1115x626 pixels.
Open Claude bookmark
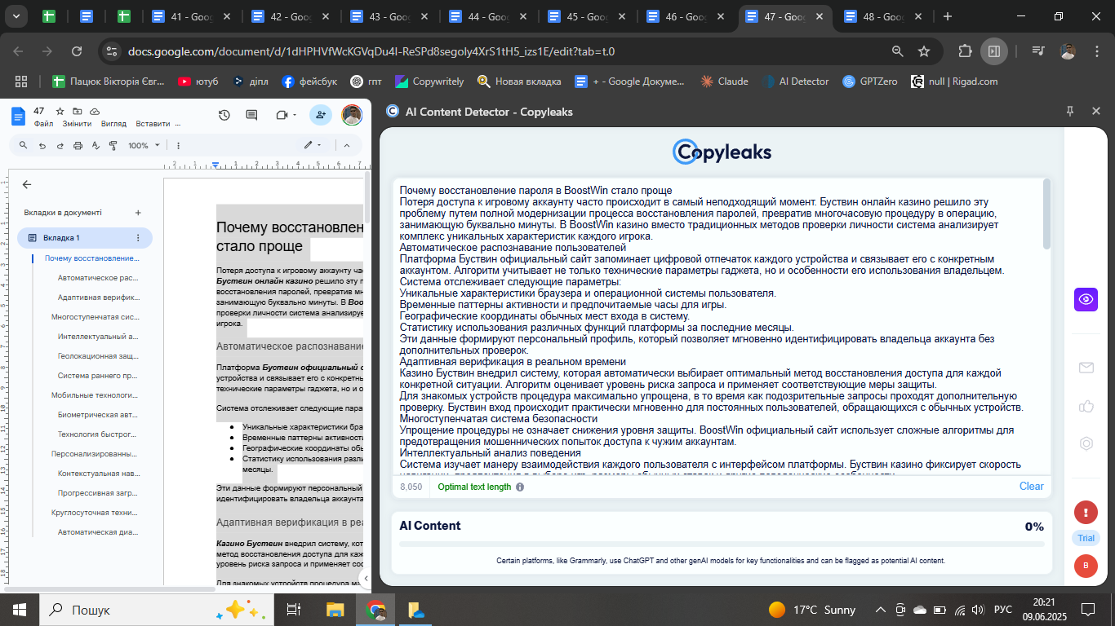724,82
